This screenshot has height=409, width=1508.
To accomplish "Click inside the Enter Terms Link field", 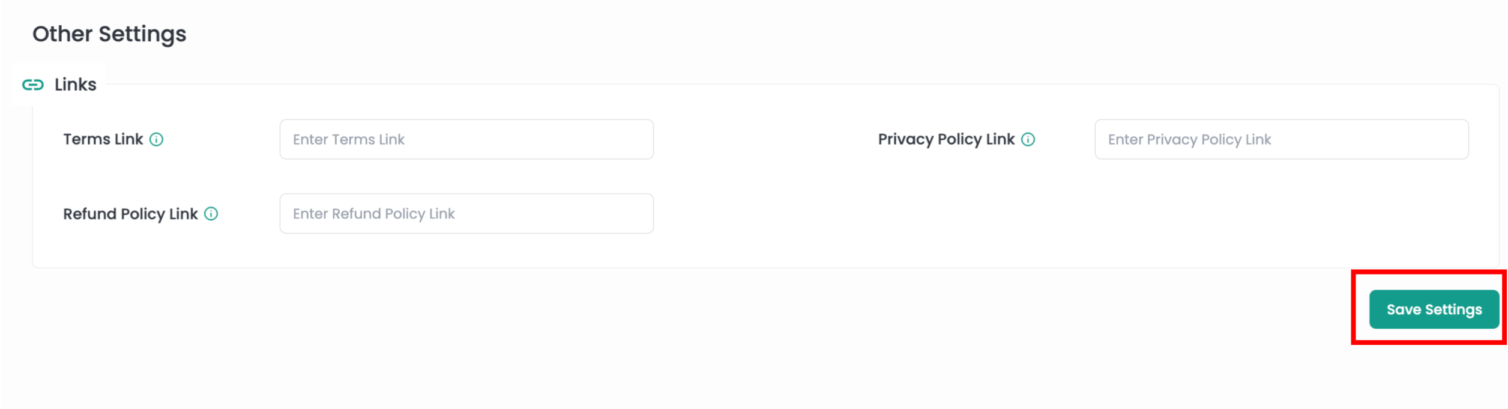I will [x=466, y=139].
